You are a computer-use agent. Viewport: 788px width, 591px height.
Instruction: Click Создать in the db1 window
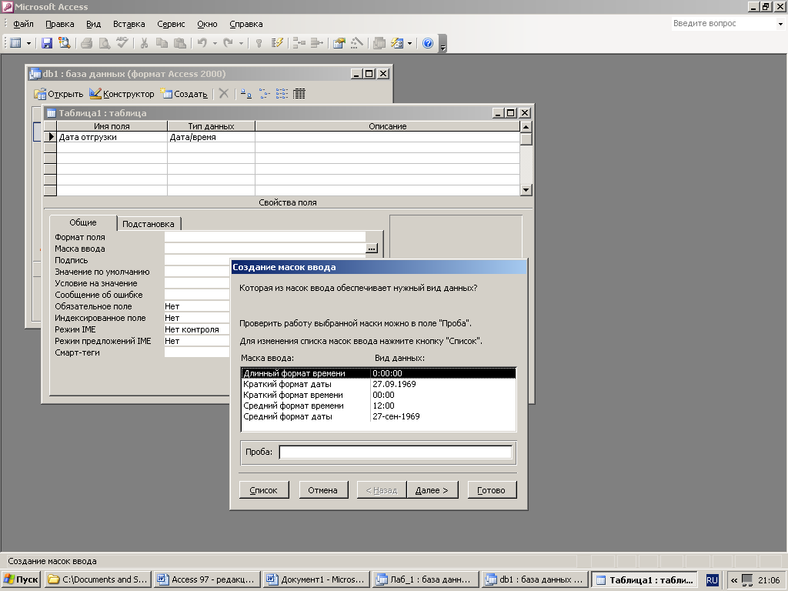[x=183, y=94]
